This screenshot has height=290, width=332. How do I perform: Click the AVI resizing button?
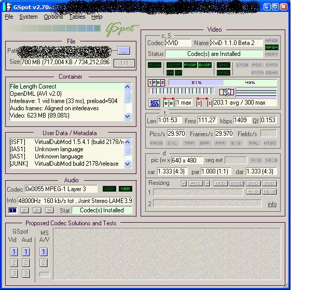(x=196, y=183)
